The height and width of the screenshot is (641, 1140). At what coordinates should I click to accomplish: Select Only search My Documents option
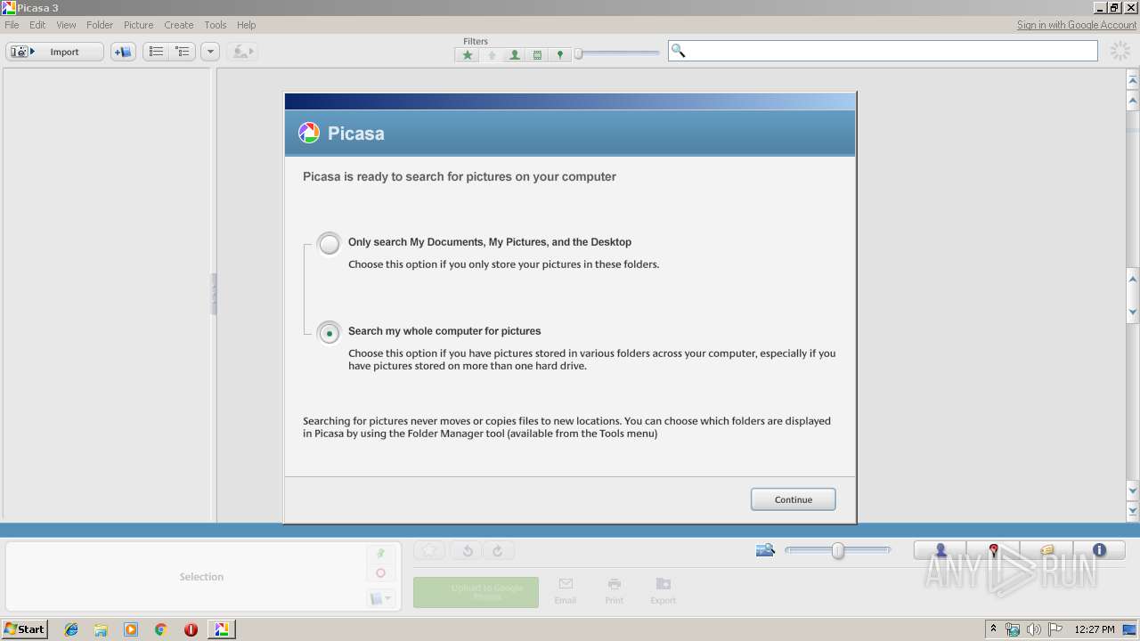pos(330,244)
